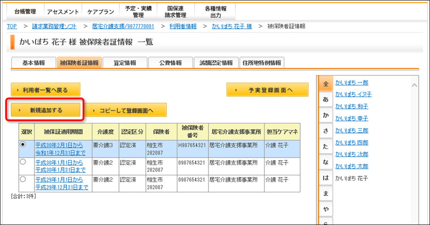Viewport: 430px width, 225px height.
Task: Select radio for 平成30年1月1日 row
Action: pos(23,162)
